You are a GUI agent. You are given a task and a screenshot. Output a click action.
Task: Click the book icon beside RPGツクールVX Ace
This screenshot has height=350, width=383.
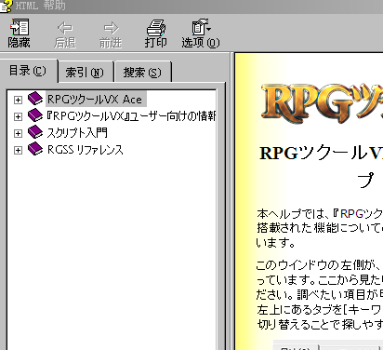point(35,99)
